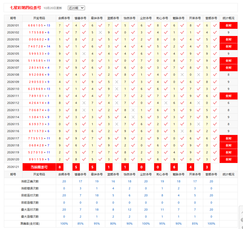Screen dimensions: 243x229
Task: Click the red 当前期杀号 label
Action: [x=39, y=167]
